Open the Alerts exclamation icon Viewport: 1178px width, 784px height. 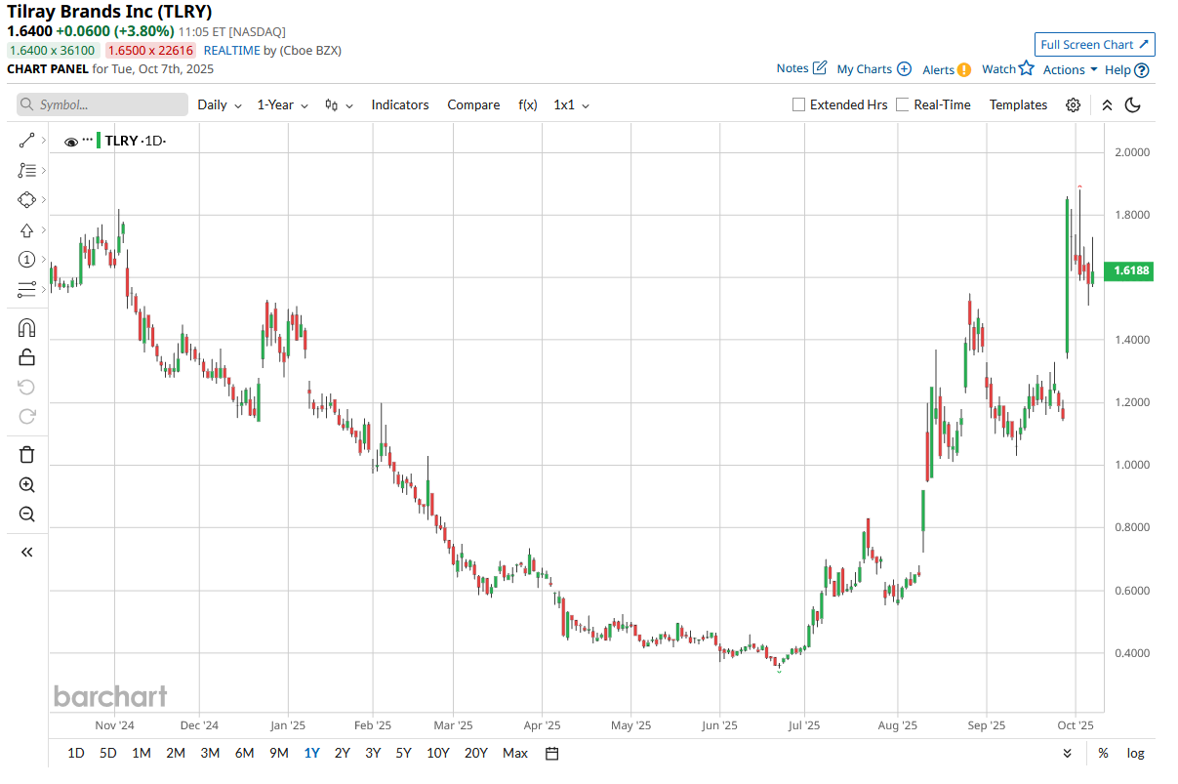point(964,69)
